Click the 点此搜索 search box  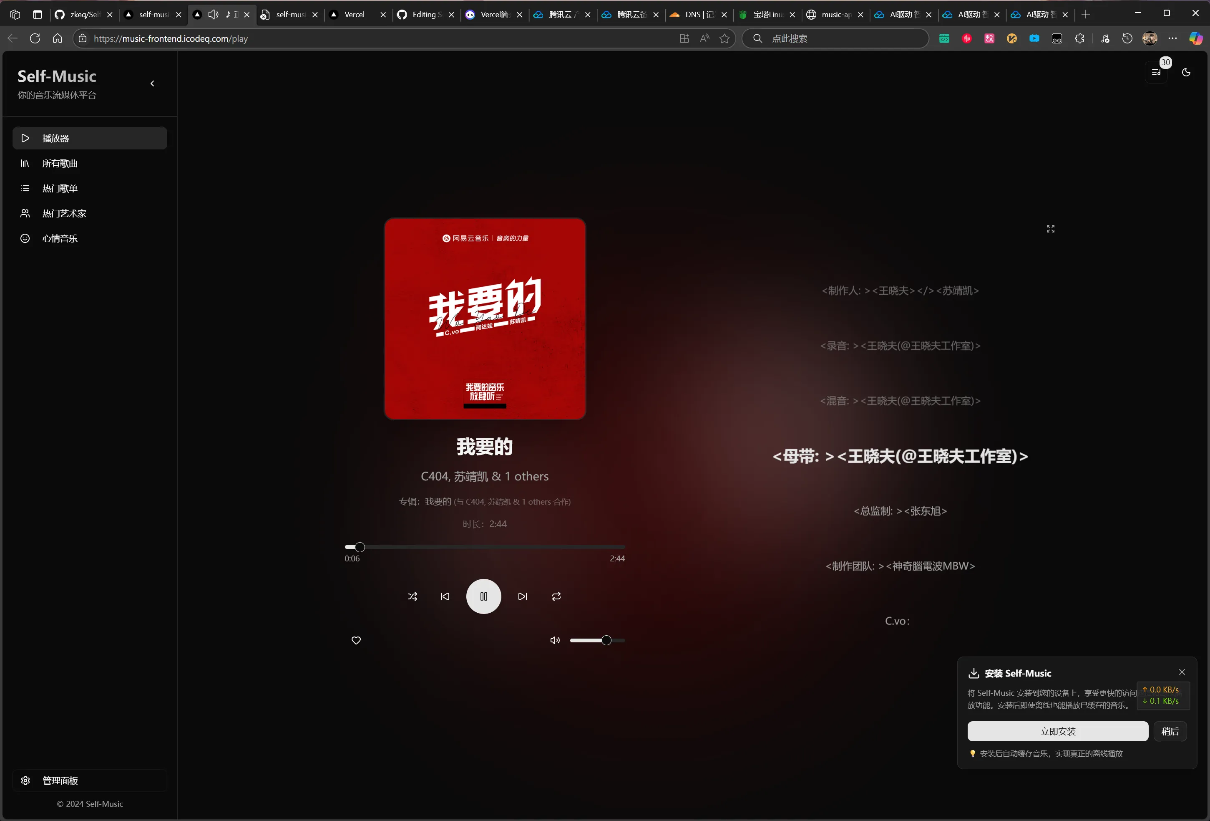835,38
